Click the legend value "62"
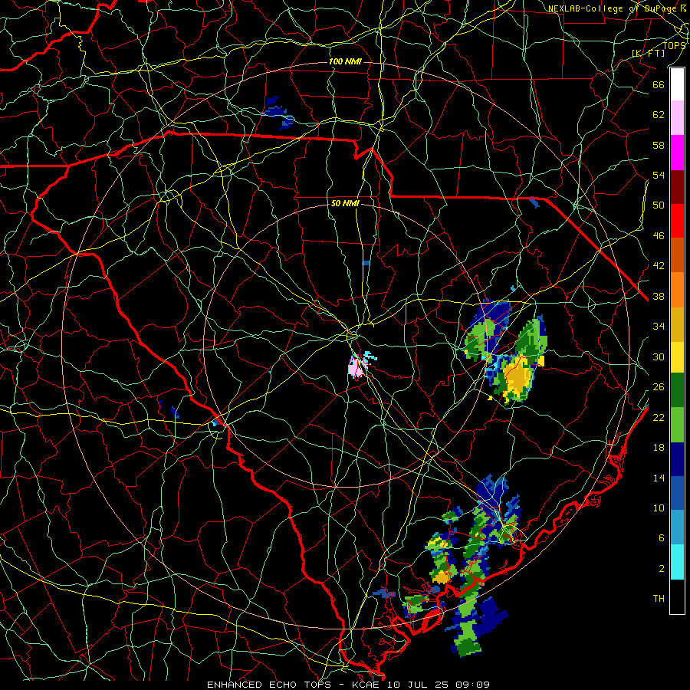The width and height of the screenshot is (690, 690). coord(659,115)
